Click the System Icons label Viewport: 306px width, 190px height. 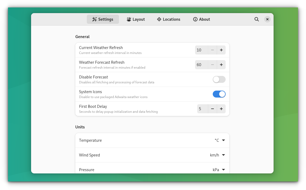90,92
